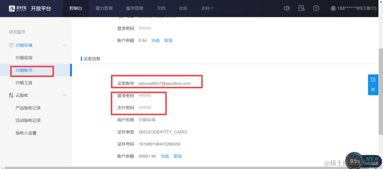The height and width of the screenshot is (169, 383).
Task: Switch to the 能力管理 tab
Action: pyautogui.click(x=104, y=8)
